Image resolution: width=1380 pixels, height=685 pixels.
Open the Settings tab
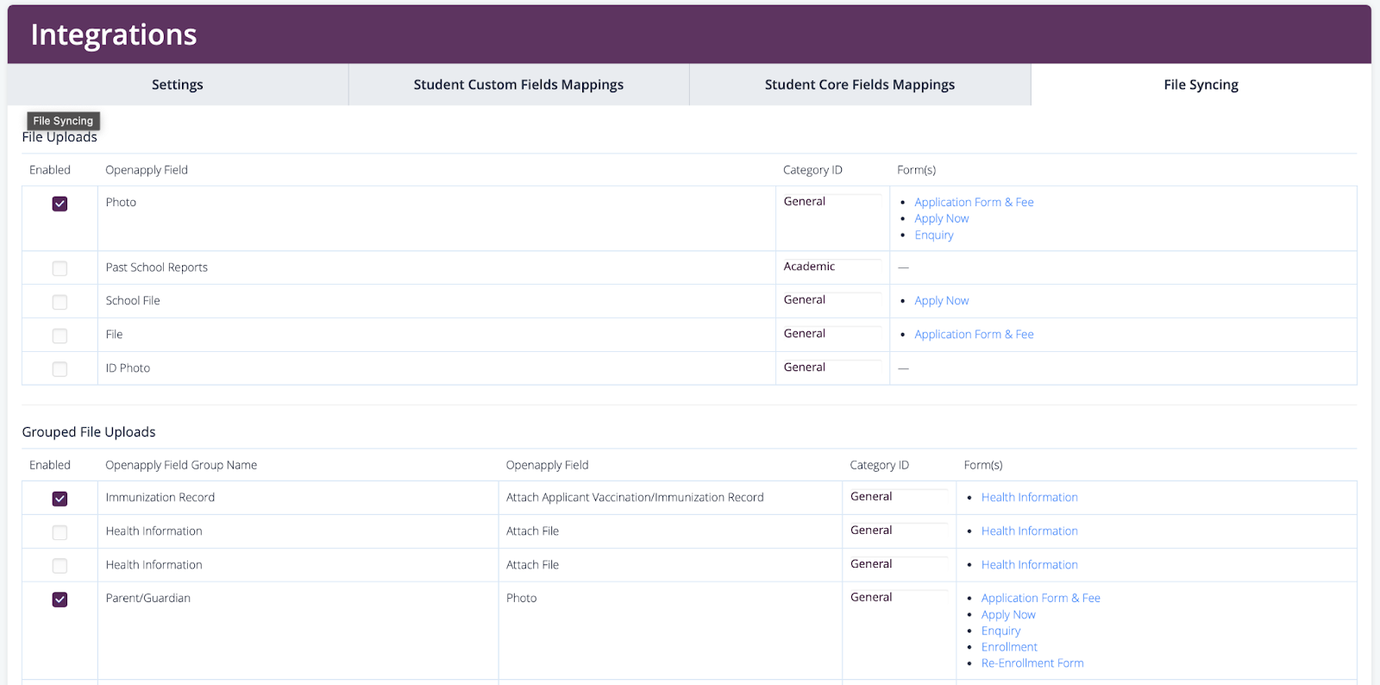coord(178,85)
